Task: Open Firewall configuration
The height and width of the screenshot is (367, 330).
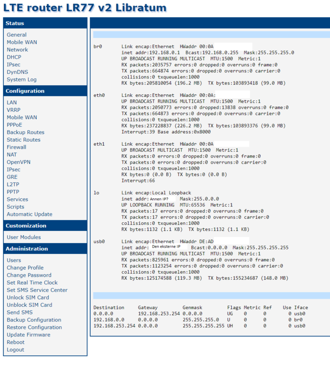Action: click(x=16, y=147)
